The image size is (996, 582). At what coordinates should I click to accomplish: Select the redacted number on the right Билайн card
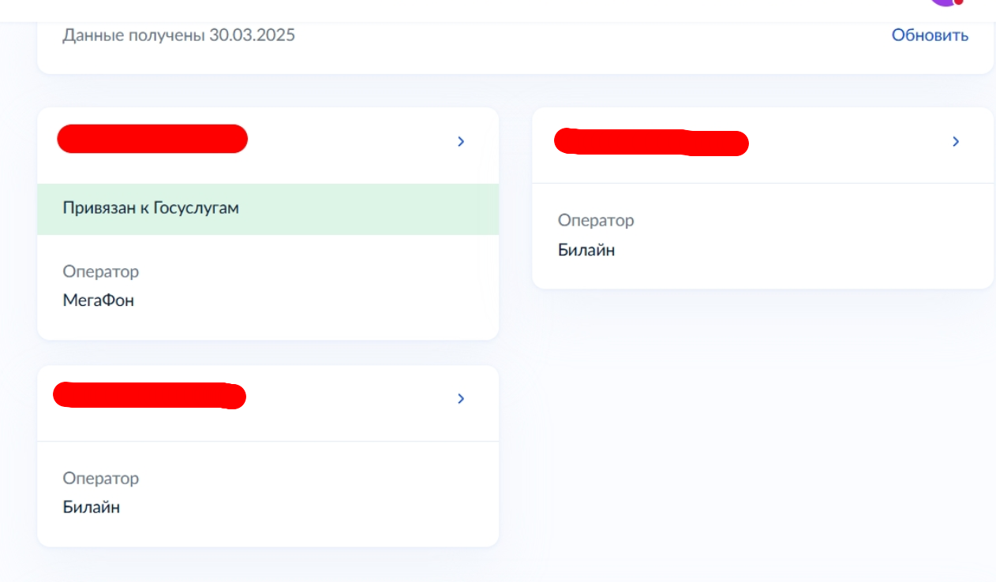(651, 142)
